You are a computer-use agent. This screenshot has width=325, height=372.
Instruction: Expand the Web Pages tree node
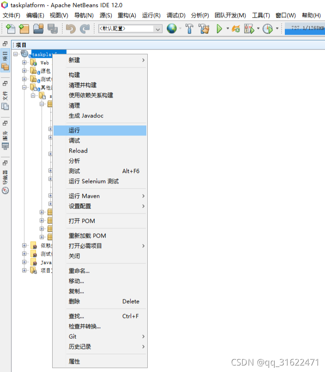click(x=24, y=62)
